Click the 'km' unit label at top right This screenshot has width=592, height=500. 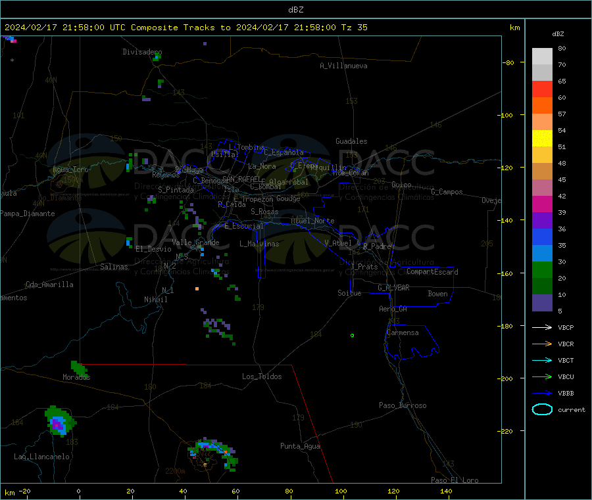[x=514, y=28]
